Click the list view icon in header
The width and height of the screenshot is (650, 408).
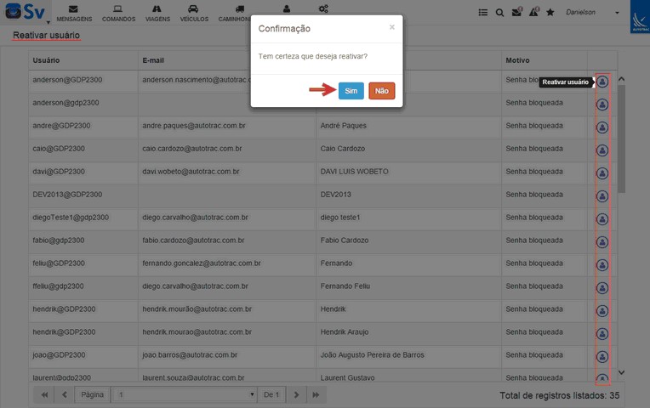pos(483,13)
